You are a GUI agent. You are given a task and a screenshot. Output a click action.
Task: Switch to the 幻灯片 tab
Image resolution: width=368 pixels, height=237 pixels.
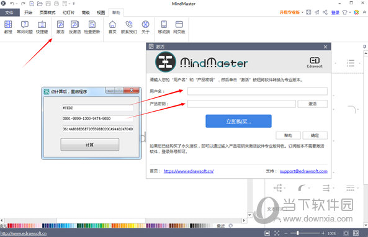pyautogui.click(x=68, y=12)
